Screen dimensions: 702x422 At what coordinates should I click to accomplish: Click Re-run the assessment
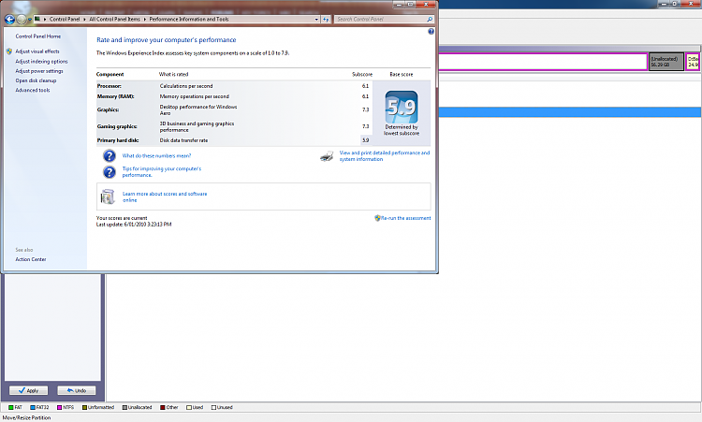[405, 218]
